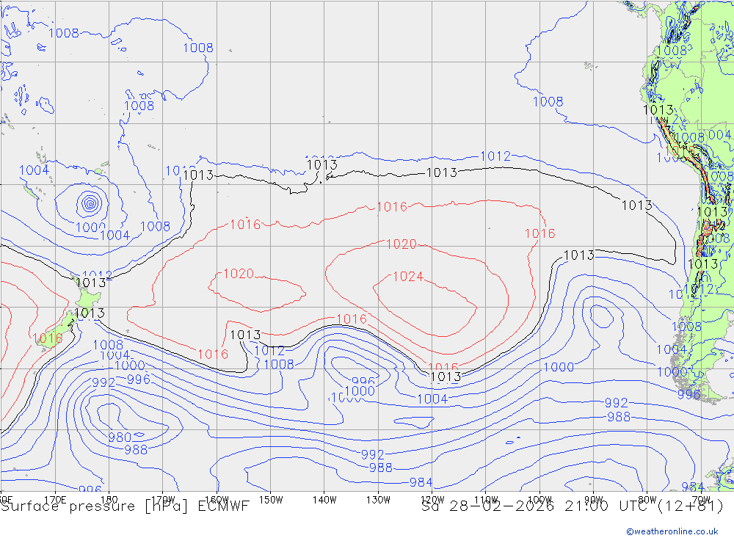This screenshot has height=538, width=734.
Task: Select the red 1020 label above the 1024 label
Action: pyautogui.click(x=401, y=244)
